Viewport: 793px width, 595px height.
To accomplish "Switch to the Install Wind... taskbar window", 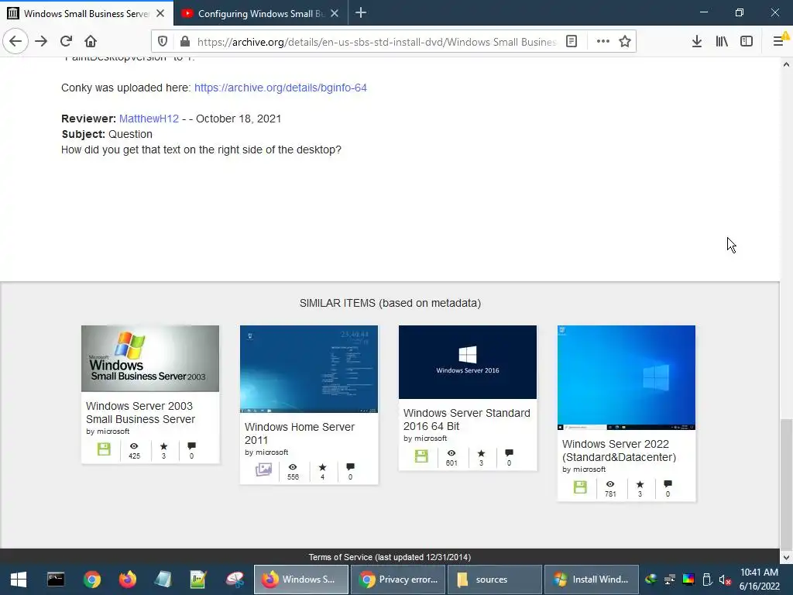I will point(591,580).
